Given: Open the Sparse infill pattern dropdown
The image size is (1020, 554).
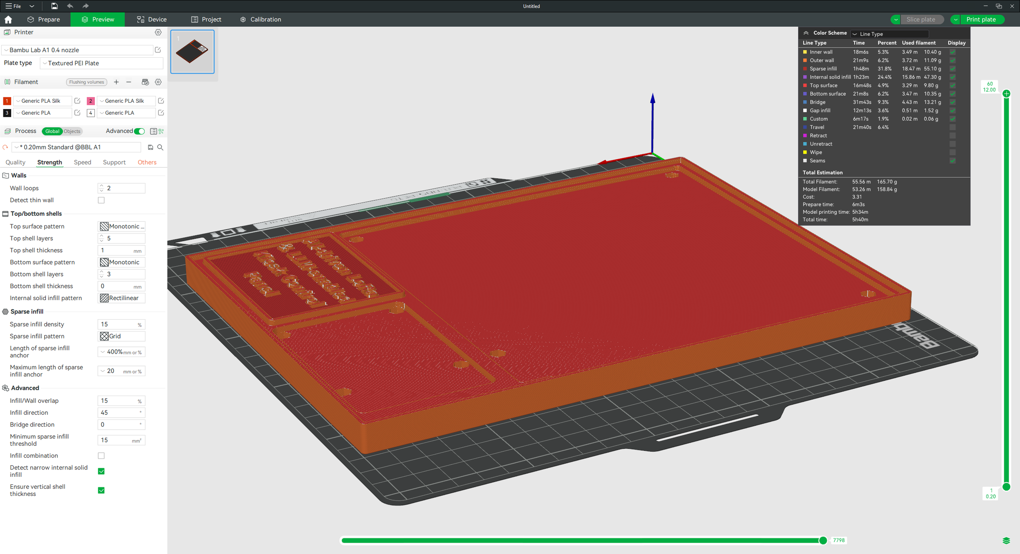Looking at the screenshot, I should point(122,336).
